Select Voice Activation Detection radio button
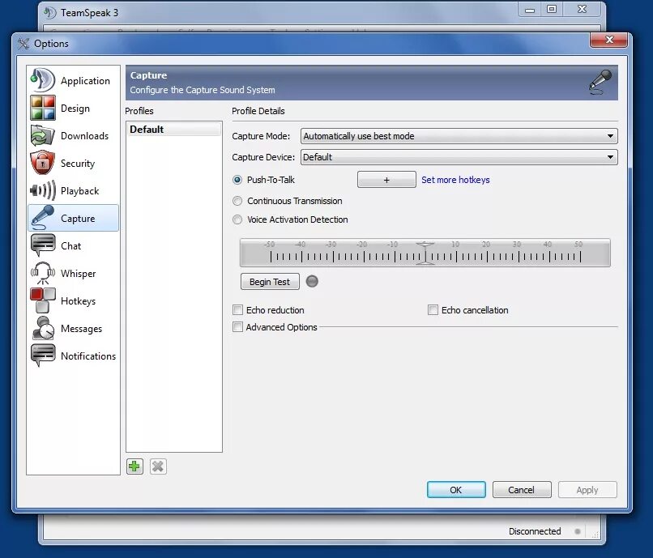 (x=237, y=219)
